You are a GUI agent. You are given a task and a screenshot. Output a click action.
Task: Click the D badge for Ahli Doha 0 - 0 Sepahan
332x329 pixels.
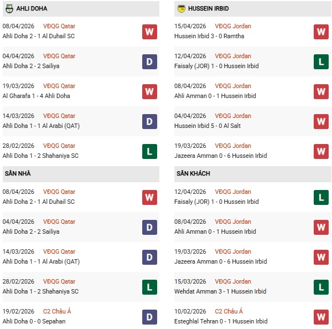click(x=149, y=317)
